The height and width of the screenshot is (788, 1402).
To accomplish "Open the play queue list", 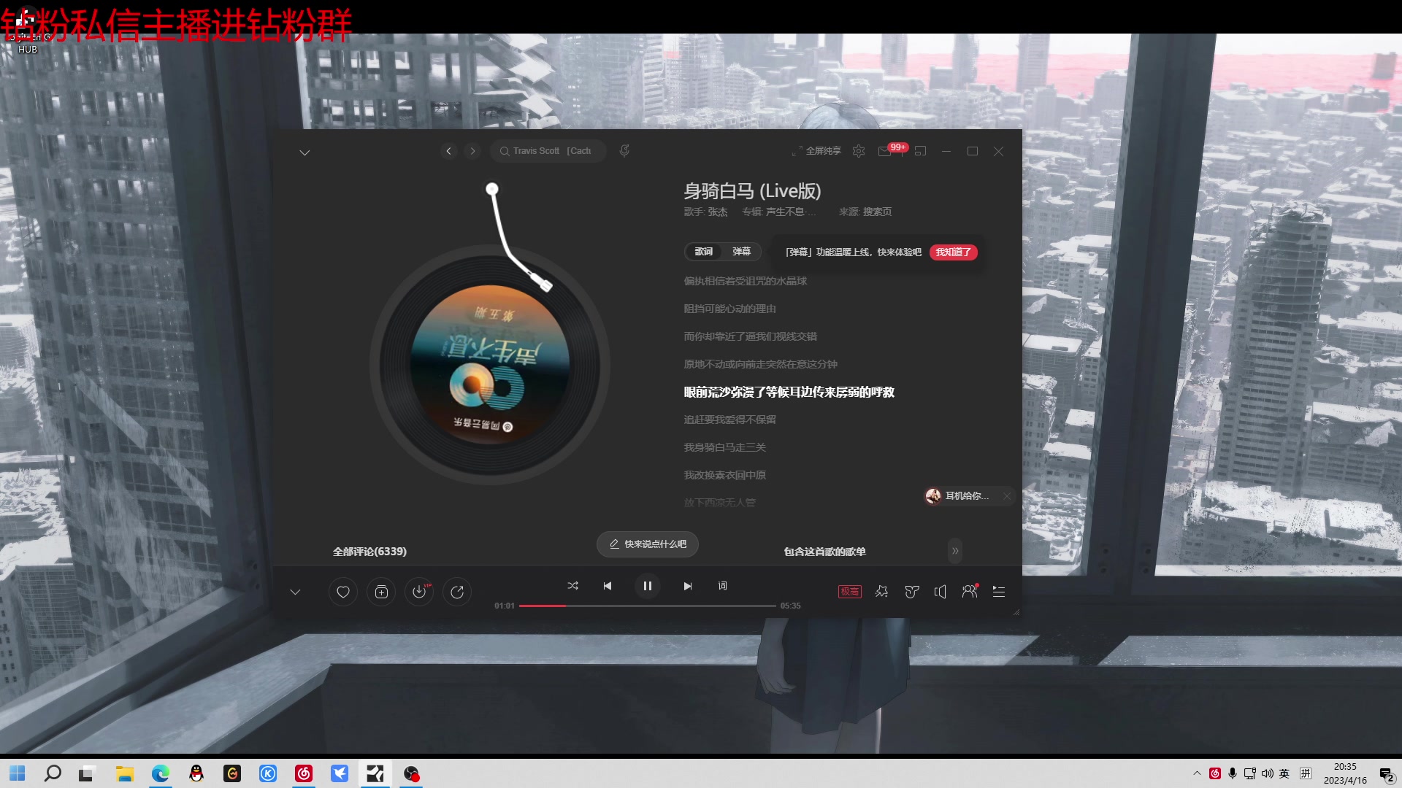I will (999, 592).
